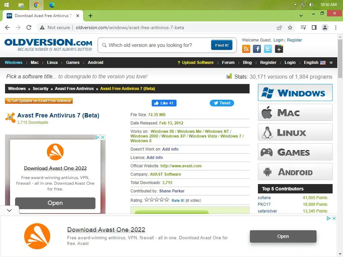This screenshot has width=343, height=257.
Task: Open the Games platform sidebar banner
Action: [x=295, y=152]
